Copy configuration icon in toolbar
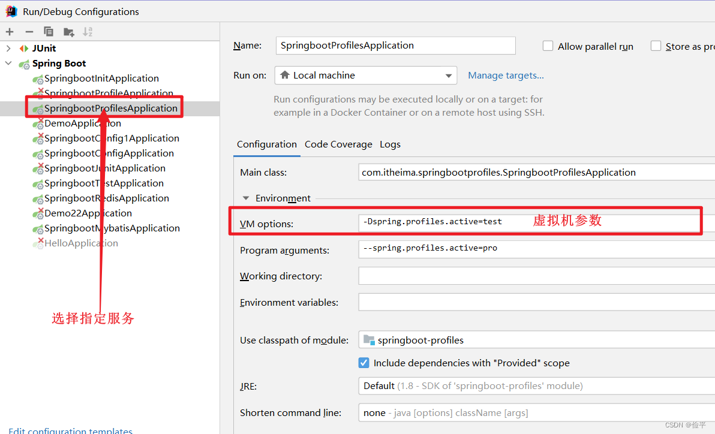 49,31
